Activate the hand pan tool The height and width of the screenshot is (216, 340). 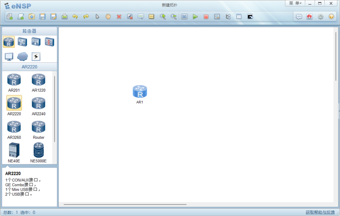click(108, 17)
